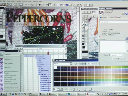The image size is (128, 96).
Task: Click the Start button on the taskbar
Action: coord(4,94)
